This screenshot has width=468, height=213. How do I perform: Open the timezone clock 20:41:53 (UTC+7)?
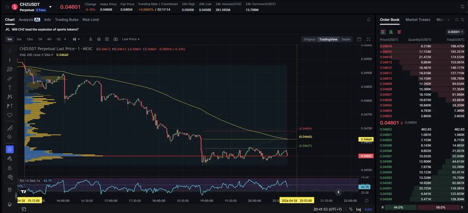tap(327, 209)
